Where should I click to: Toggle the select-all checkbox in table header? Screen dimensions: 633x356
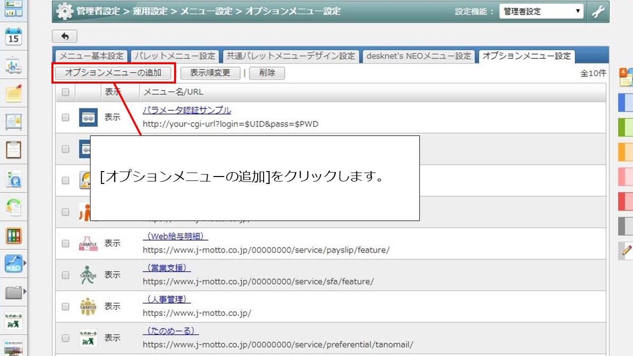tap(65, 92)
